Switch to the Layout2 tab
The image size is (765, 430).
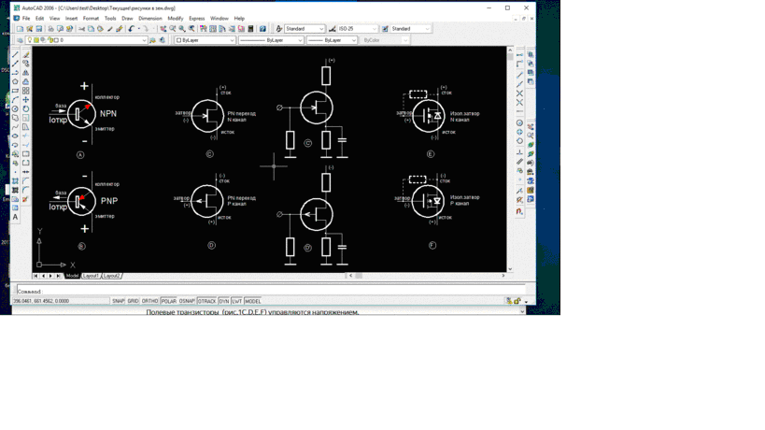tap(112, 276)
